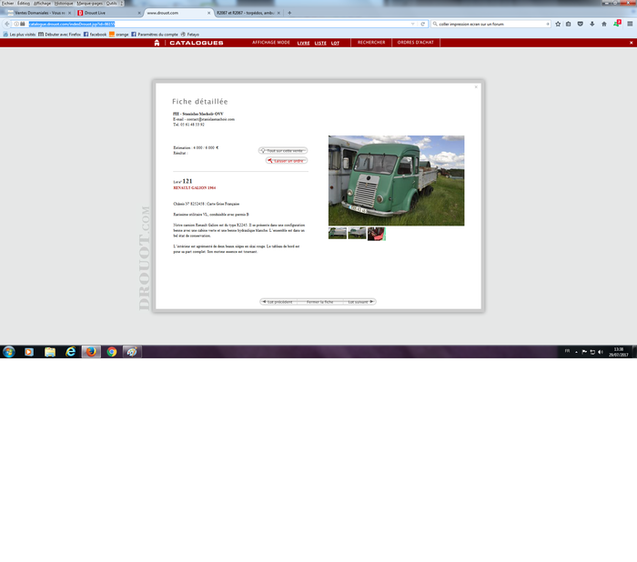Open the Windows Start menu
637x562 pixels.
8,352
